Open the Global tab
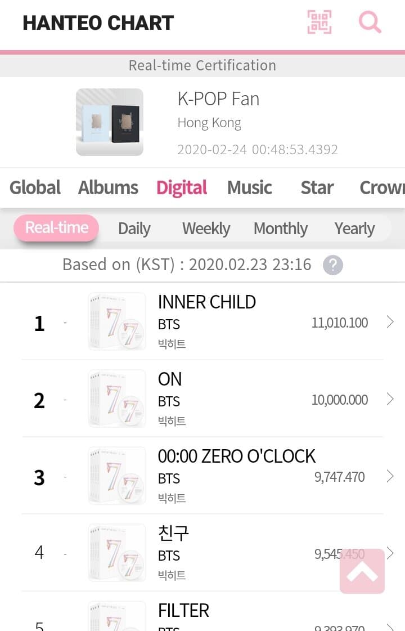 (35, 187)
